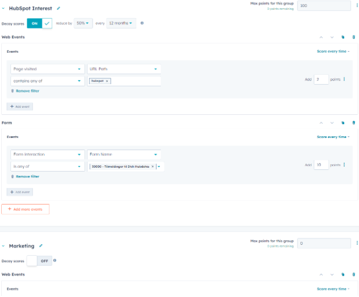This screenshot has width=359, height=297.
Task: Remove the hubspot URL path tag
Action: [x=107, y=81]
